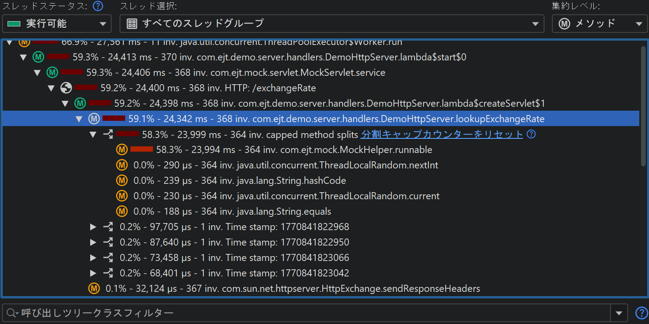Click the method icon of MockHelper.runnable
Screen dimensions: 649x324
pyautogui.click(x=122, y=150)
